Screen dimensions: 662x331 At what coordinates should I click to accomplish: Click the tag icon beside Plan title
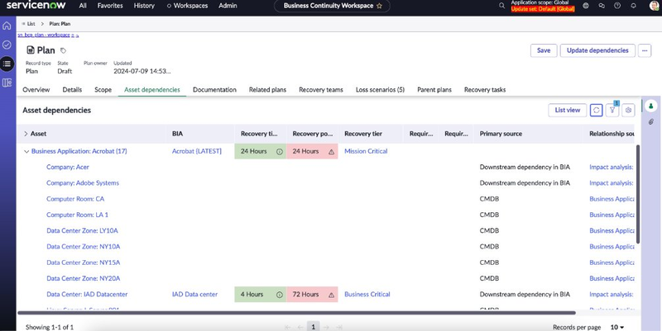[x=63, y=50]
